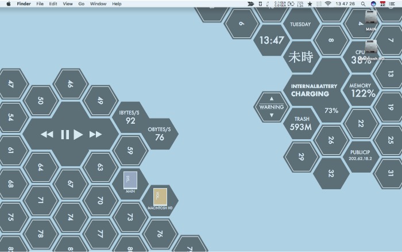The width and height of the screenshot is (402, 252).
Task: Click the star icon in menu bar
Action: pos(310,3)
